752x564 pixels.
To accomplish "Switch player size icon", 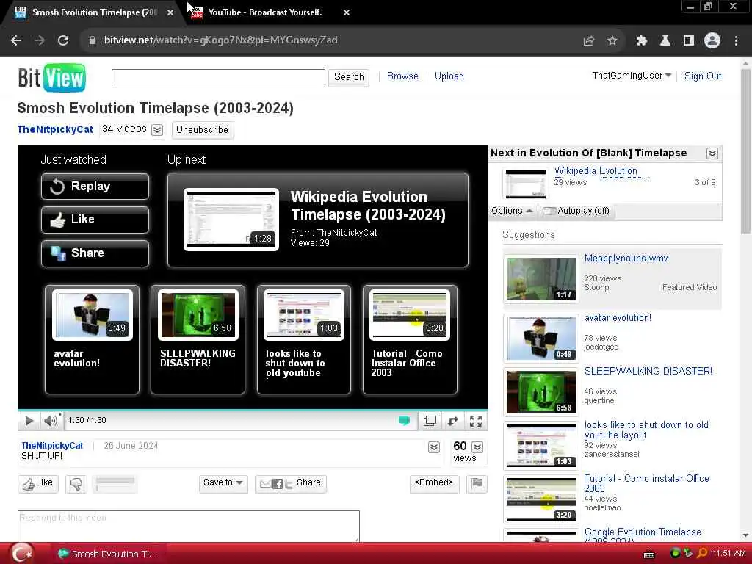I will click(x=452, y=421).
